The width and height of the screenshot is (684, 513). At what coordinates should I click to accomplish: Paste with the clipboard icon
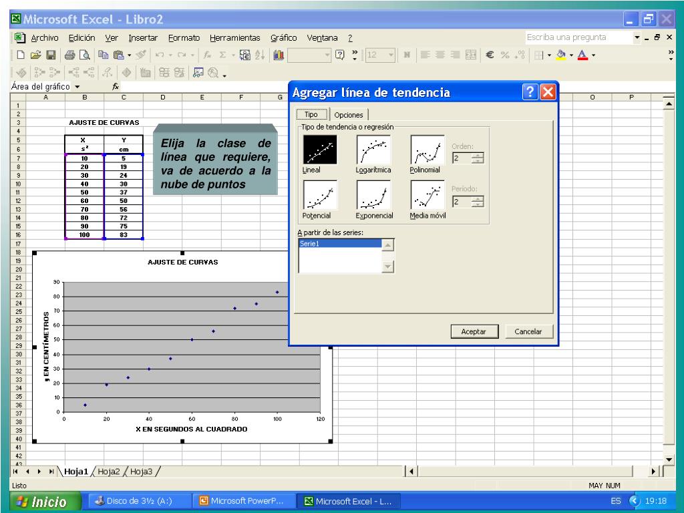pyautogui.click(x=118, y=55)
